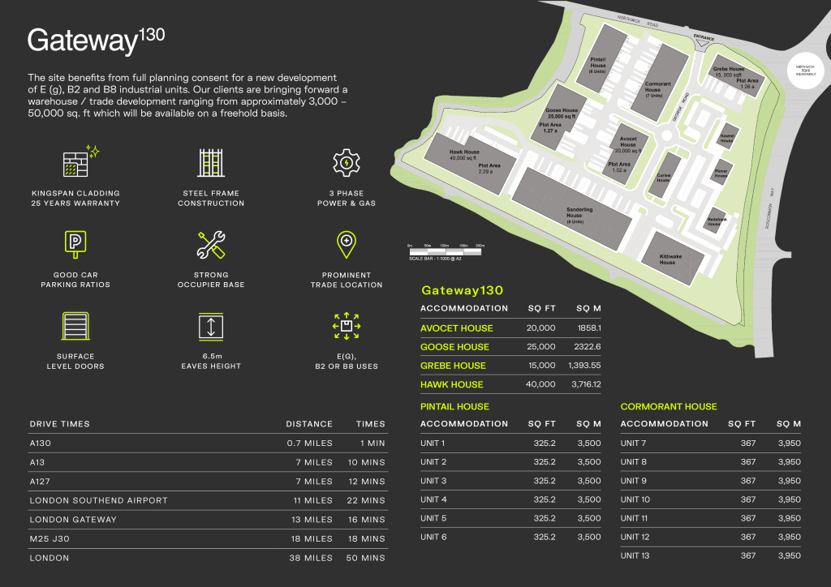Select the 3 phase power gear icon
831x587 pixels.
coord(347,163)
